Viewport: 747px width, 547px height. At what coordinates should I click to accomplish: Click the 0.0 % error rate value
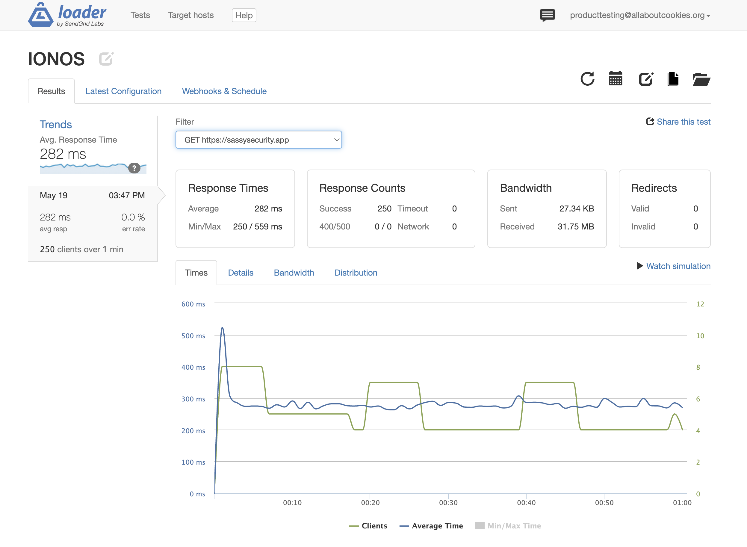coord(133,217)
